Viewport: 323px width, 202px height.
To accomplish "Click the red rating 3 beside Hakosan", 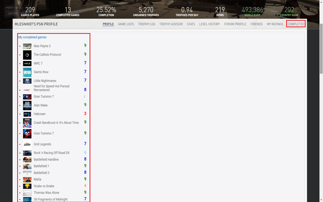I will click(85, 114).
